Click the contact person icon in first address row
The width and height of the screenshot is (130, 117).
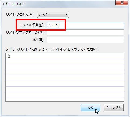click(x=9, y=56)
